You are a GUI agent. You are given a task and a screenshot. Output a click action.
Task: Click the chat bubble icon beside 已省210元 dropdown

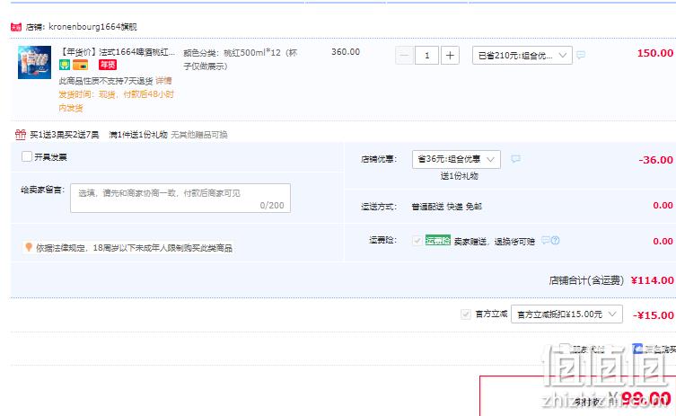581,55
